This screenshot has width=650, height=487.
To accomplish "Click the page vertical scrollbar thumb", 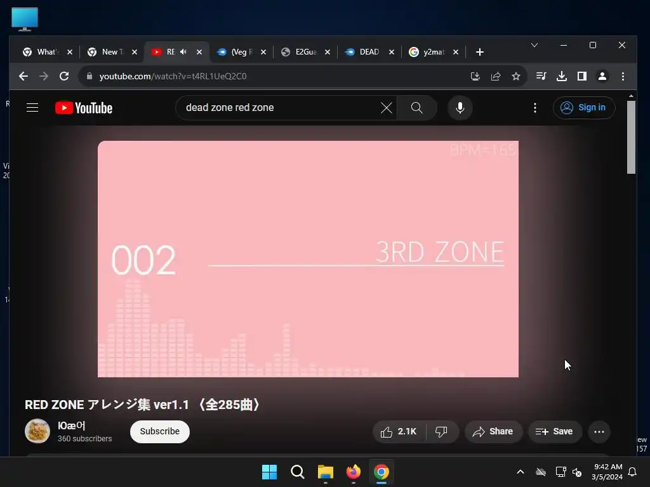I will [631, 138].
